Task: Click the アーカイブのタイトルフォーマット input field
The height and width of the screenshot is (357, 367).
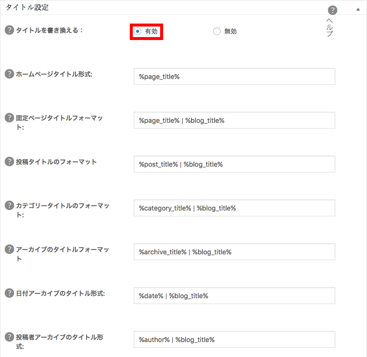Action: [234, 252]
